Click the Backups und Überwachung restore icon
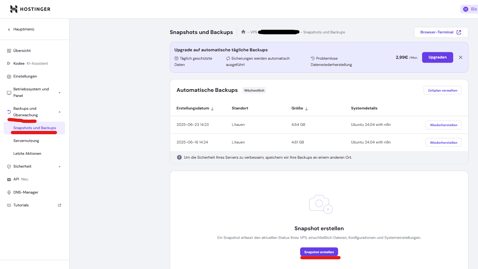The image size is (478, 269). point(9,112)
